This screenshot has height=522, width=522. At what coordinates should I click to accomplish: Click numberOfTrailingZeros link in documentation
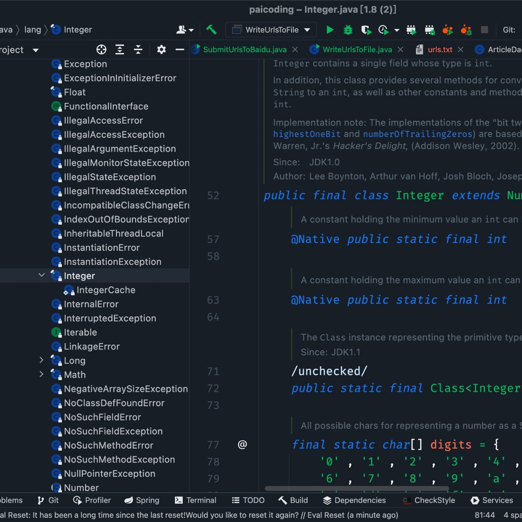tap(418, 134)
